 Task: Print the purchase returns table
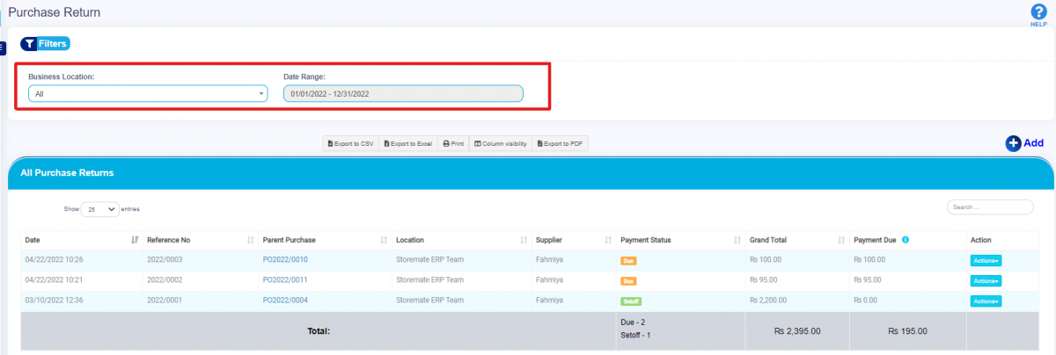pyautogui.click(x=453, y=143)
